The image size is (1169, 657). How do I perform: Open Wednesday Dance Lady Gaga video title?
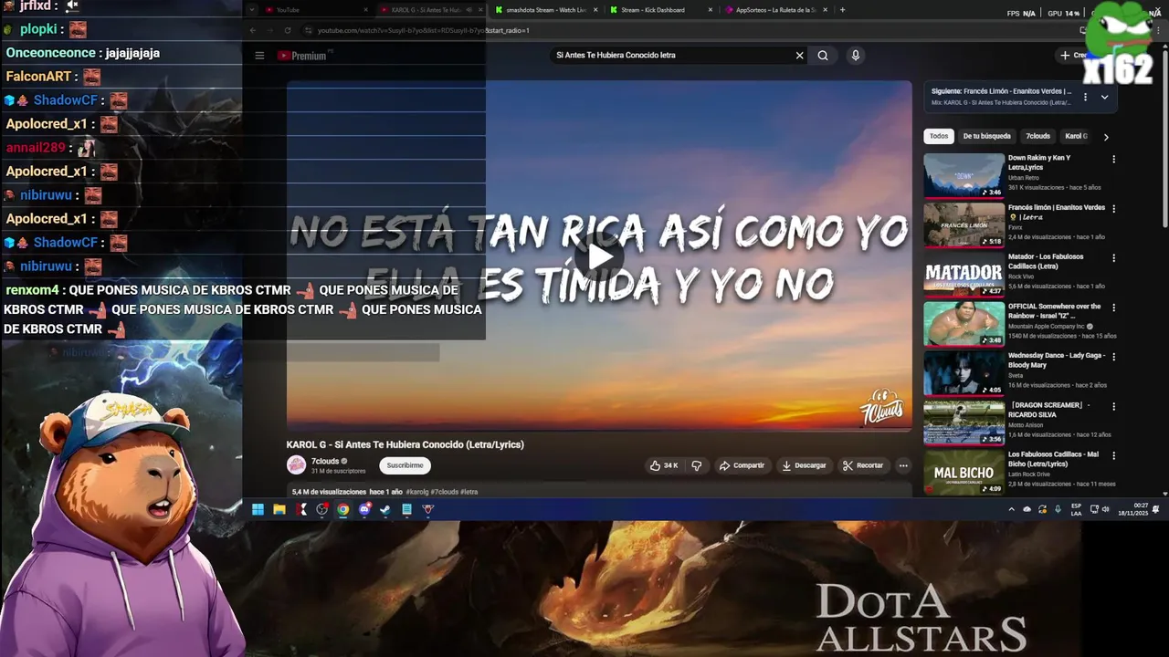click(1057, 360)
